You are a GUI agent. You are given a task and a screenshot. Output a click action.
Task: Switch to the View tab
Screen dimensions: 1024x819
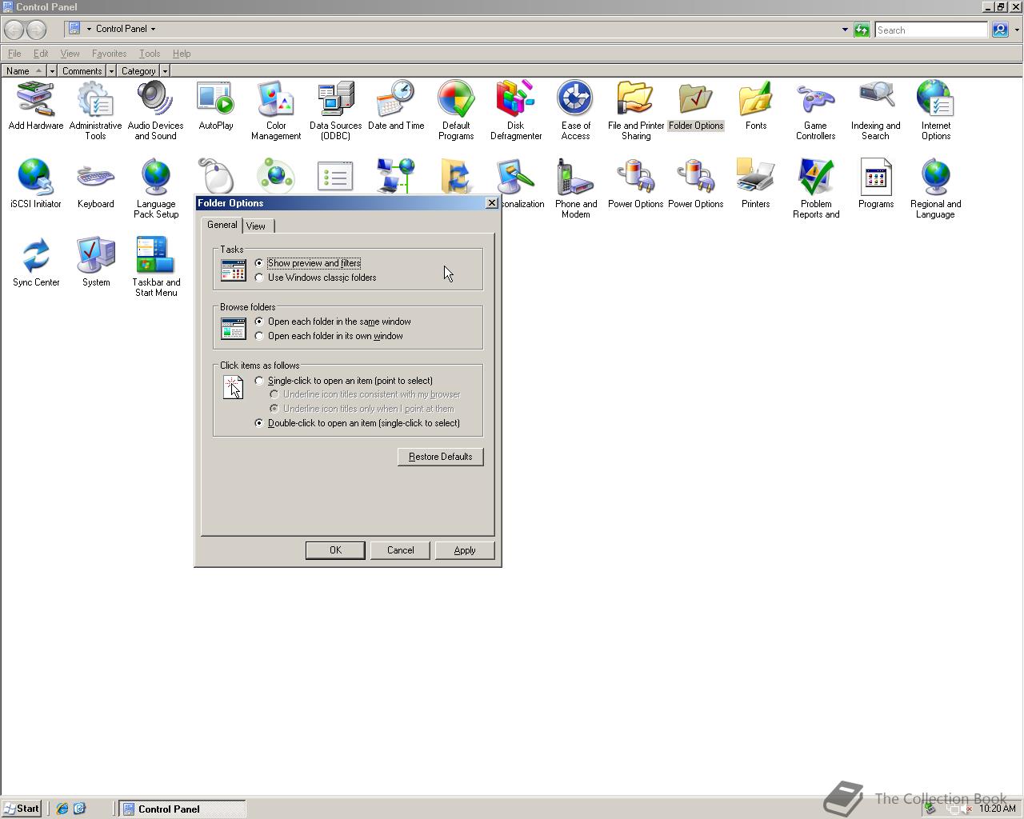tap(256, 226)
